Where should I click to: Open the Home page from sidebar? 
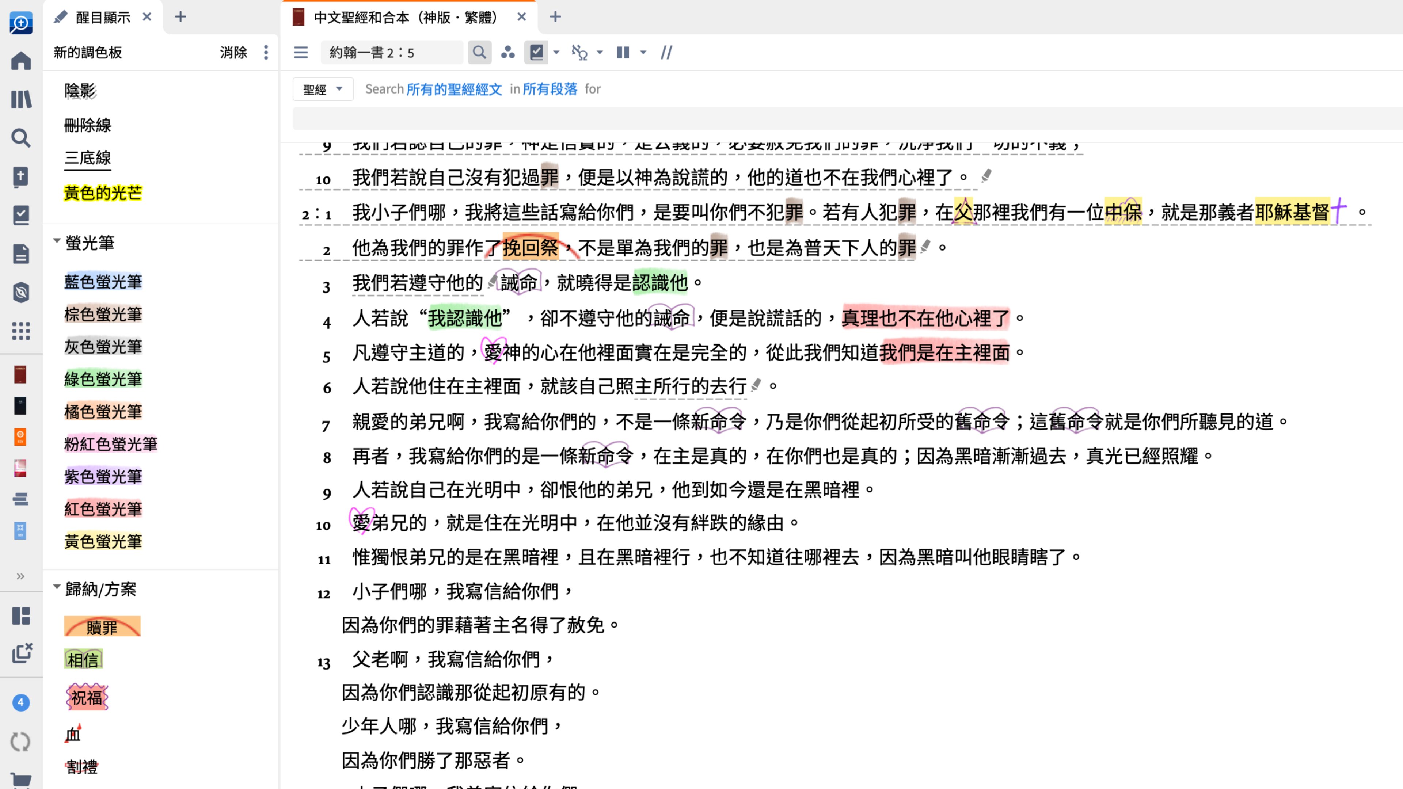point(21,60)
